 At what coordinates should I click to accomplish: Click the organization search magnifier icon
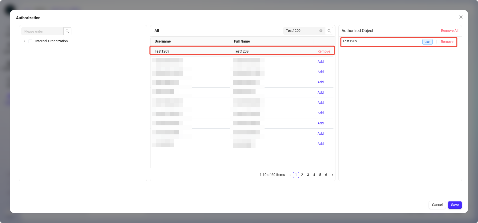(x=67, y=31)
